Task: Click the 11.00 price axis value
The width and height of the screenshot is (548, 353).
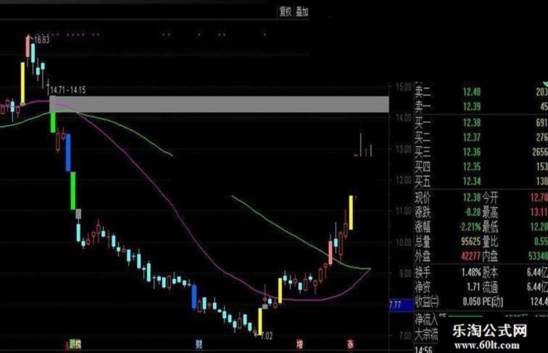Action: click(x=403, y=211)
